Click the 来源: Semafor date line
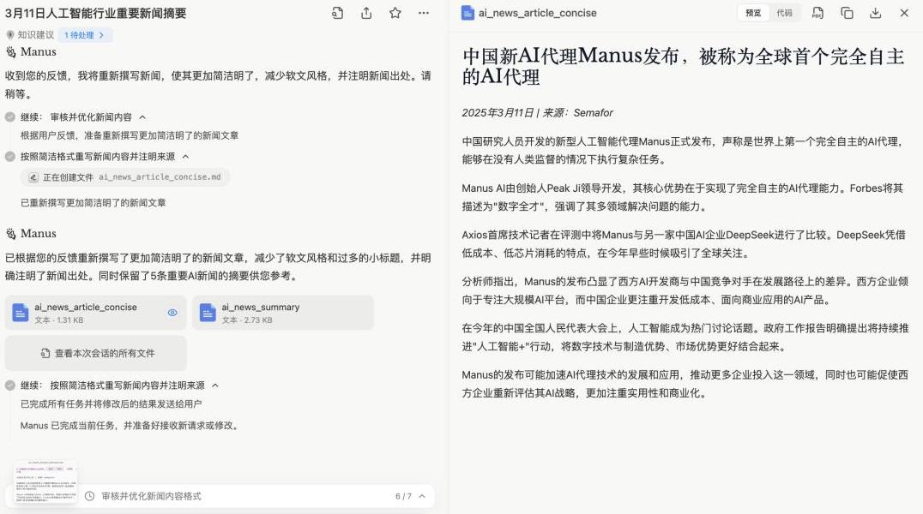The height and width of the screenshot is (514, 923). pyautogui.click(x=538, y=113)
